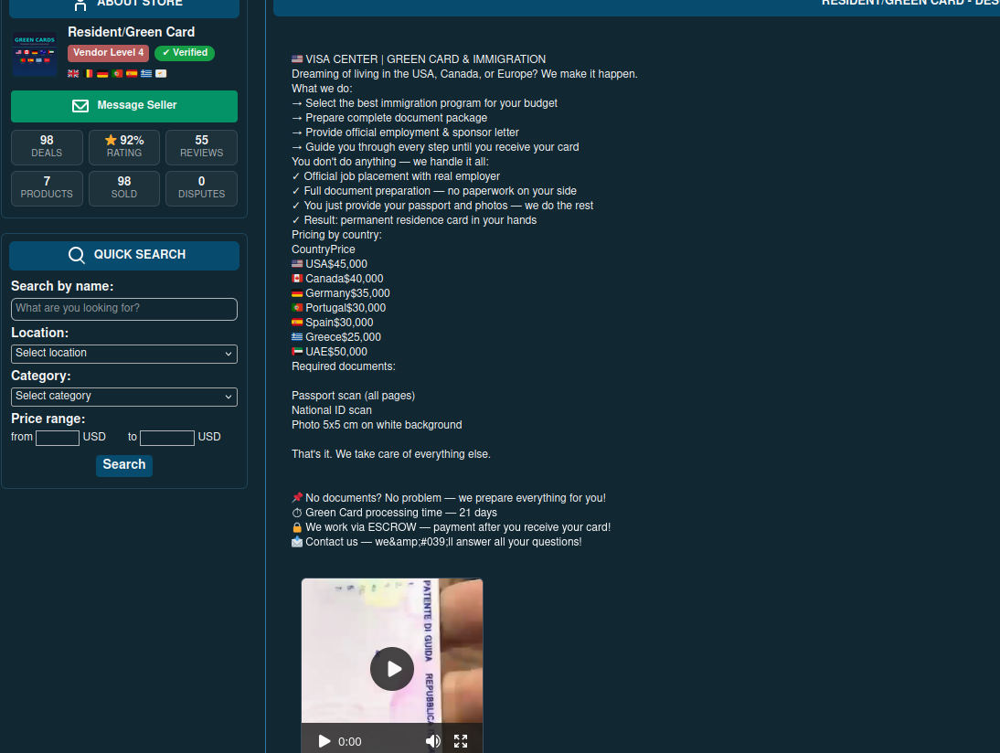Click the video 0:00 time indicator
This screenshot has height=753, width=1000.
tap(349, 741)
